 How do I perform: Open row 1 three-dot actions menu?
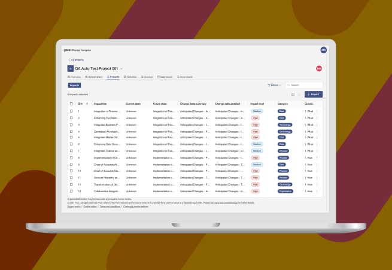point(317,111)
